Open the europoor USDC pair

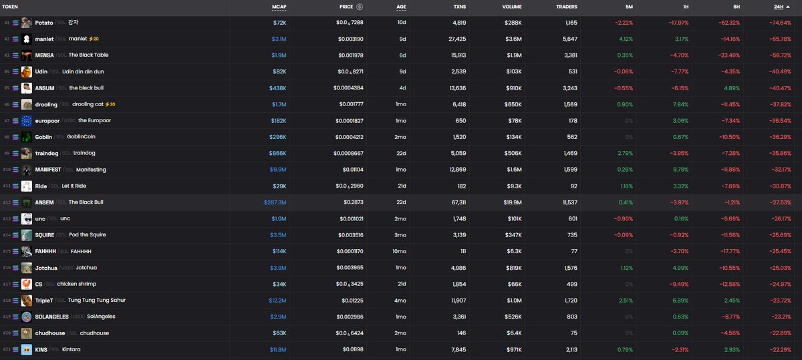pos(401,121)
